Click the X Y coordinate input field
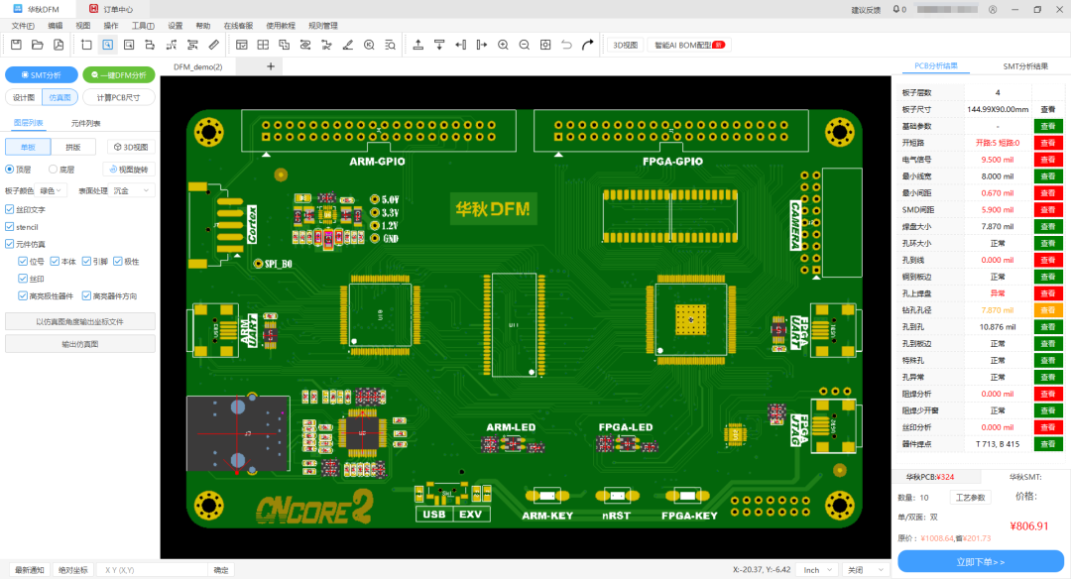1071x579 pixels. click(152, 570)
